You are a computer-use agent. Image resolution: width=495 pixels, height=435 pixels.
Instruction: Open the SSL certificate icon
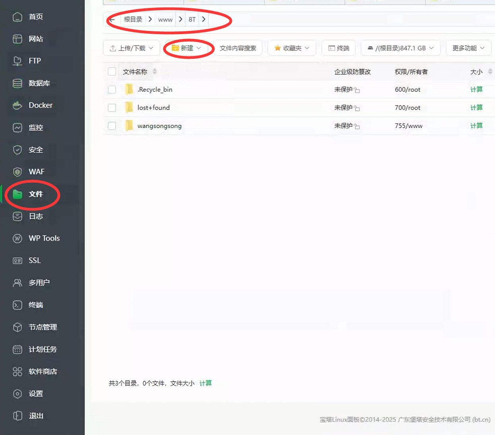(17, 261)
